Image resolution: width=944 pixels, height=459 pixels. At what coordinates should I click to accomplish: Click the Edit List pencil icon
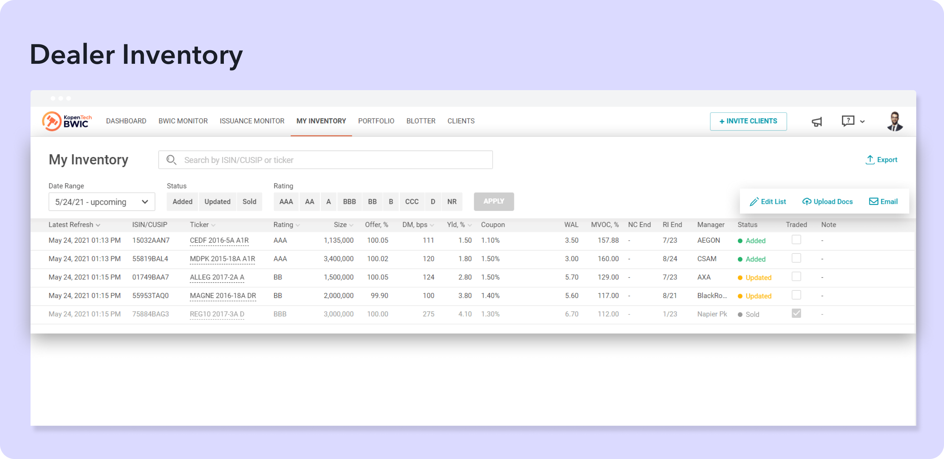click(754, 202)
